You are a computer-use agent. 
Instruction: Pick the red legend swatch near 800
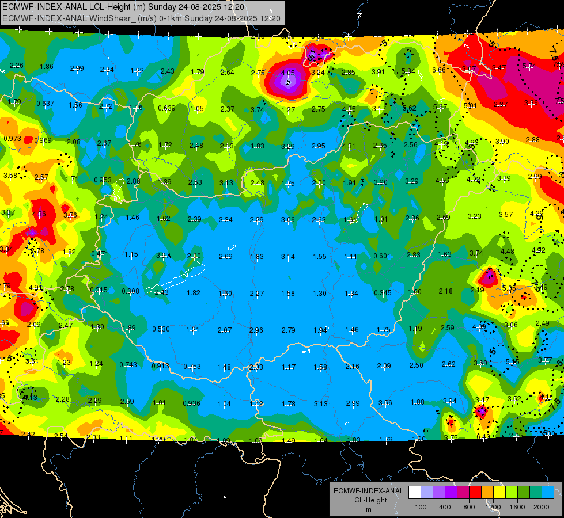coord(475,493)
